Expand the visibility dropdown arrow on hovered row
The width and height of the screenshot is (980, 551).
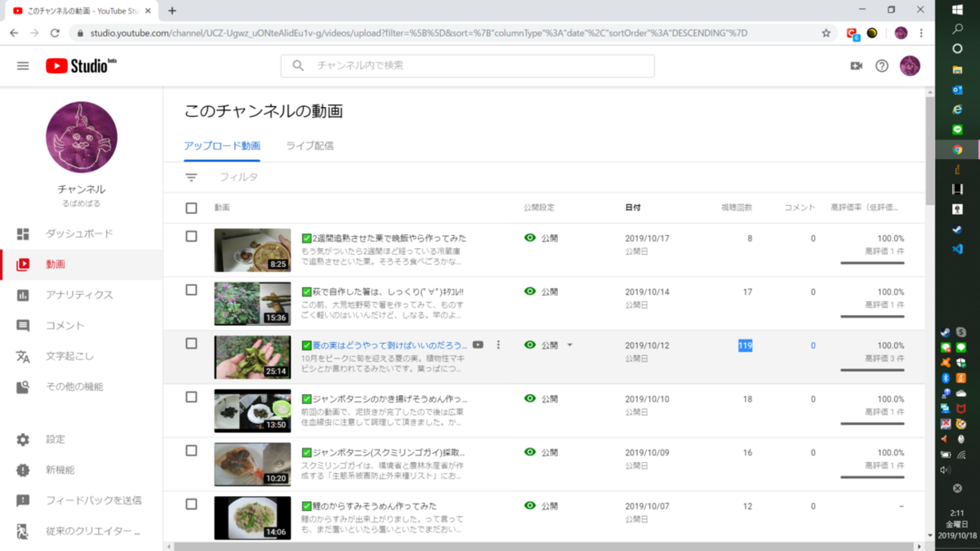[x=570, y=345]
